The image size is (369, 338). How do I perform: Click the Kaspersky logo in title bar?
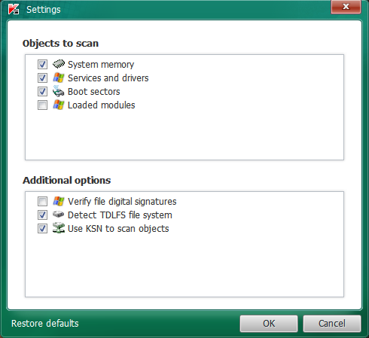tap(14, 9)
